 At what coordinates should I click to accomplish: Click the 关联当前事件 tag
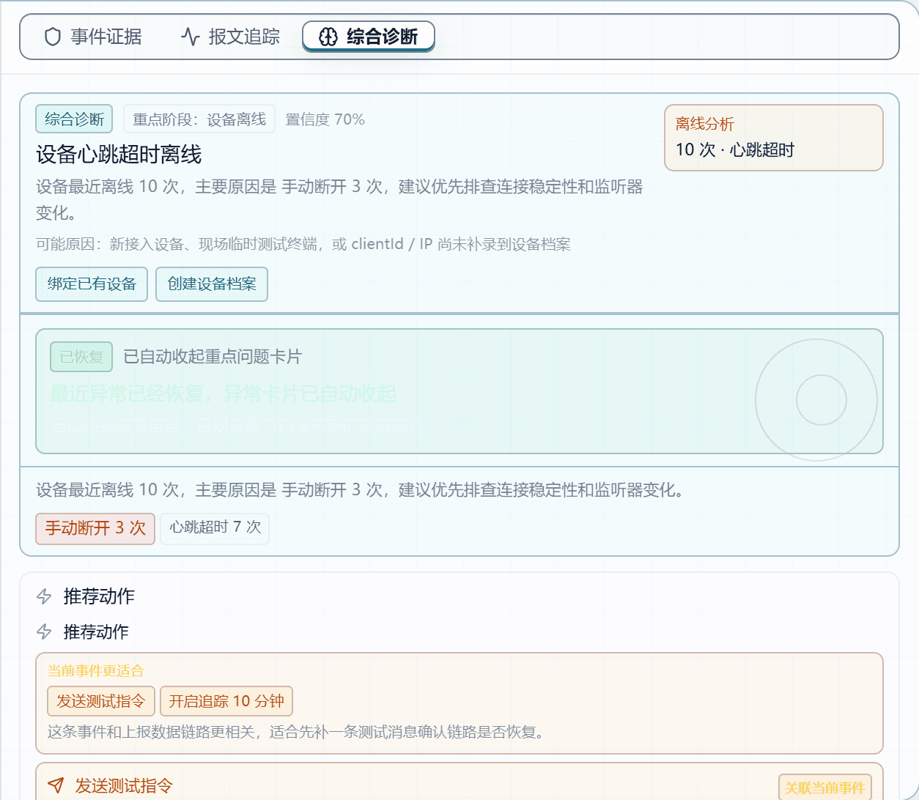pos(825,788)
